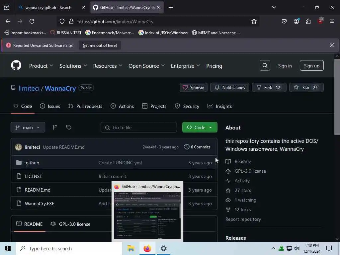The image size is (340, 255).
Task: Open the volume speaker tray icon
Action: [x=297, y=248]
